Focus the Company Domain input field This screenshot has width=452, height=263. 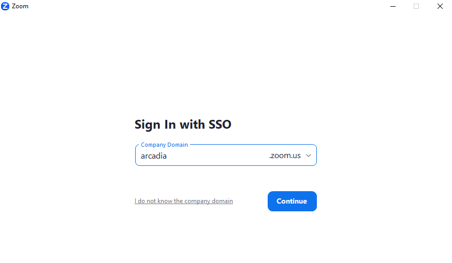[x=226, y=155]
